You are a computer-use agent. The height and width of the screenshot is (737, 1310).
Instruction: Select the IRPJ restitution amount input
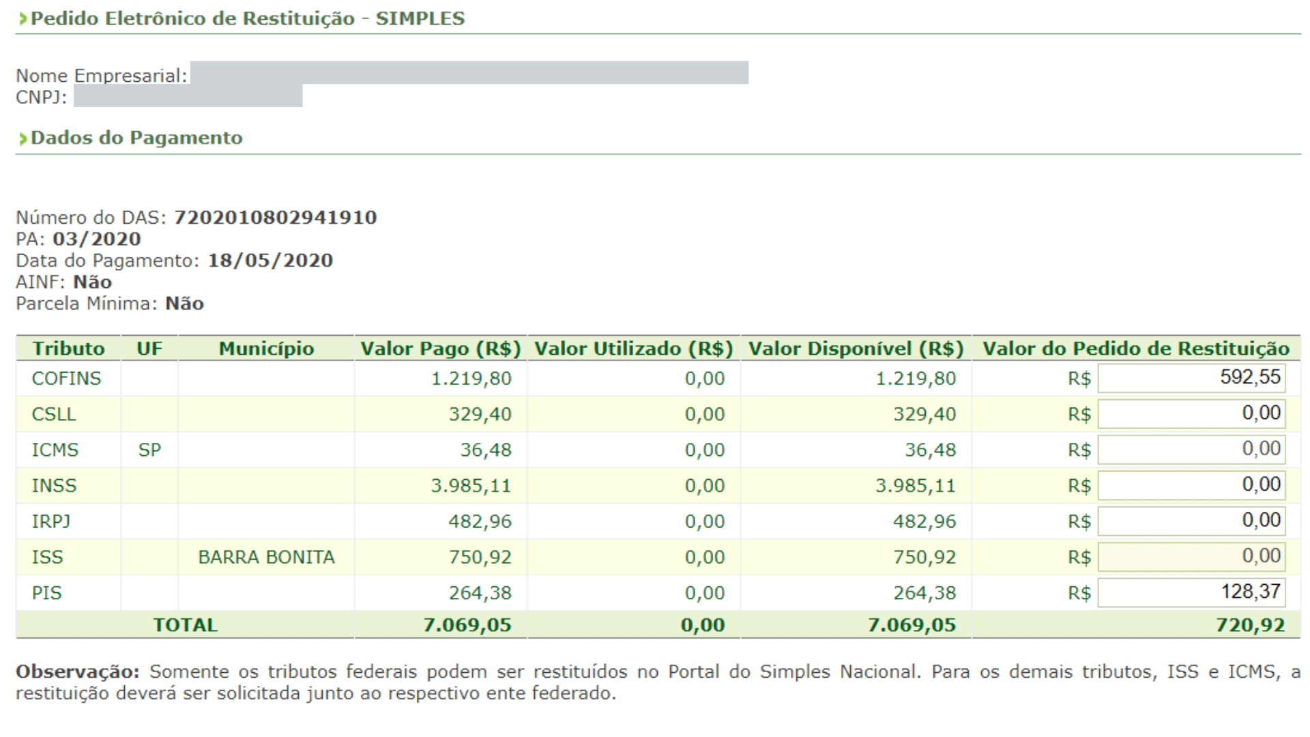pyautogui.click(x=1190, y=520)
